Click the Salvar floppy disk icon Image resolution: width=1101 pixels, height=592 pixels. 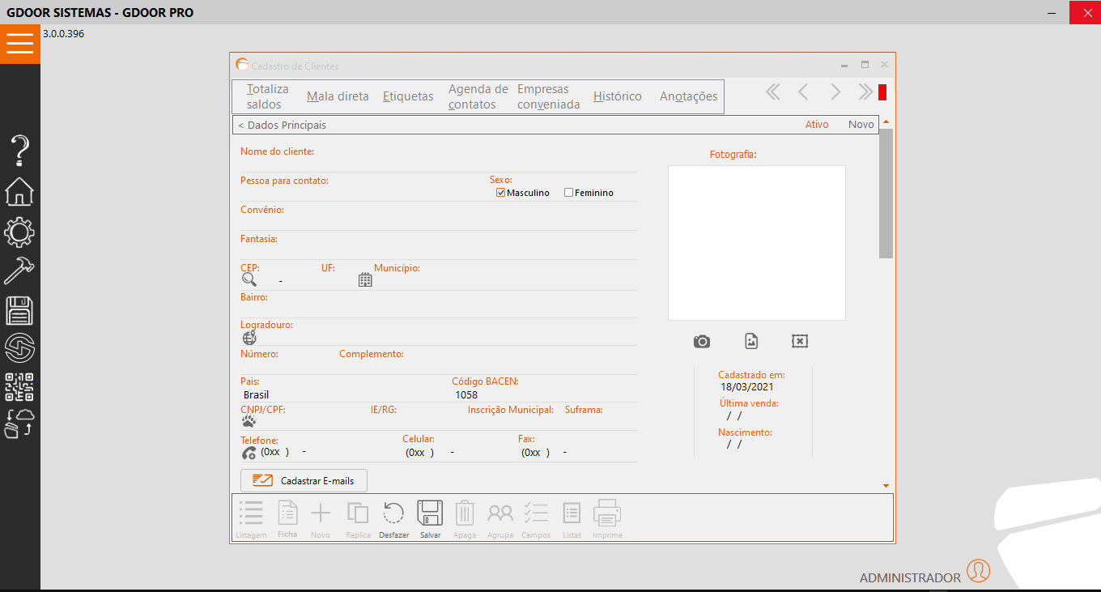430,513
